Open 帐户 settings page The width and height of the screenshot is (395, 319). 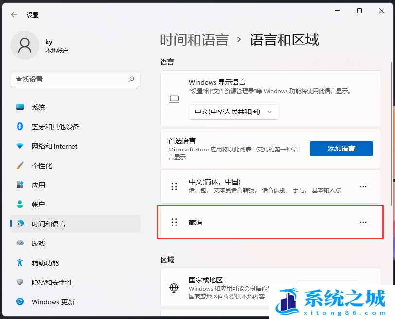pos(75,204)
